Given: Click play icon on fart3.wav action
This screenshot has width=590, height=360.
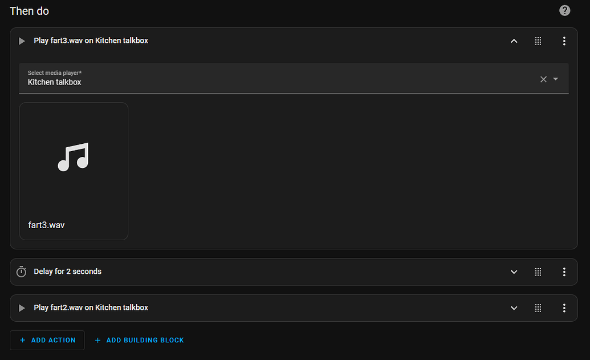Looking at the screenshot, I should 22,41.
